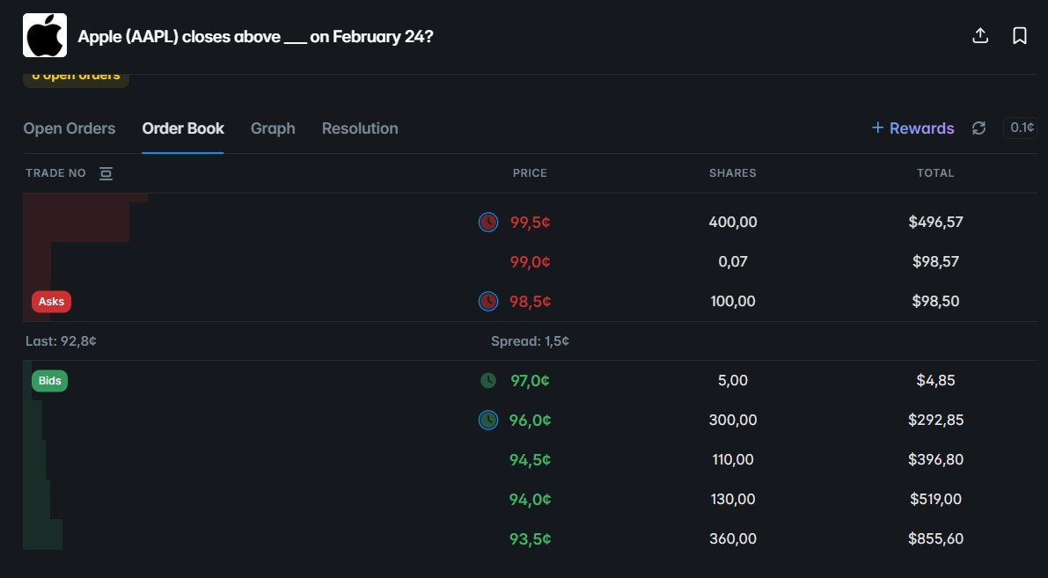The image size is (1048, 578).
Task: Click the 5,00 shares value
Action: pyautogui.click(x=732, y=381)
